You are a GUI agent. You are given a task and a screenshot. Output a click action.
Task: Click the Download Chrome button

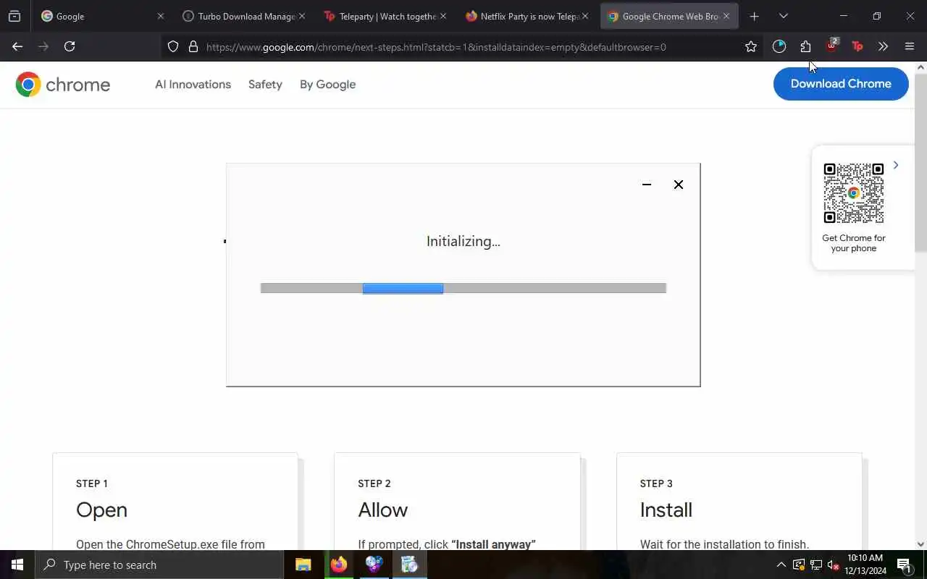click(x=841, y=84)
